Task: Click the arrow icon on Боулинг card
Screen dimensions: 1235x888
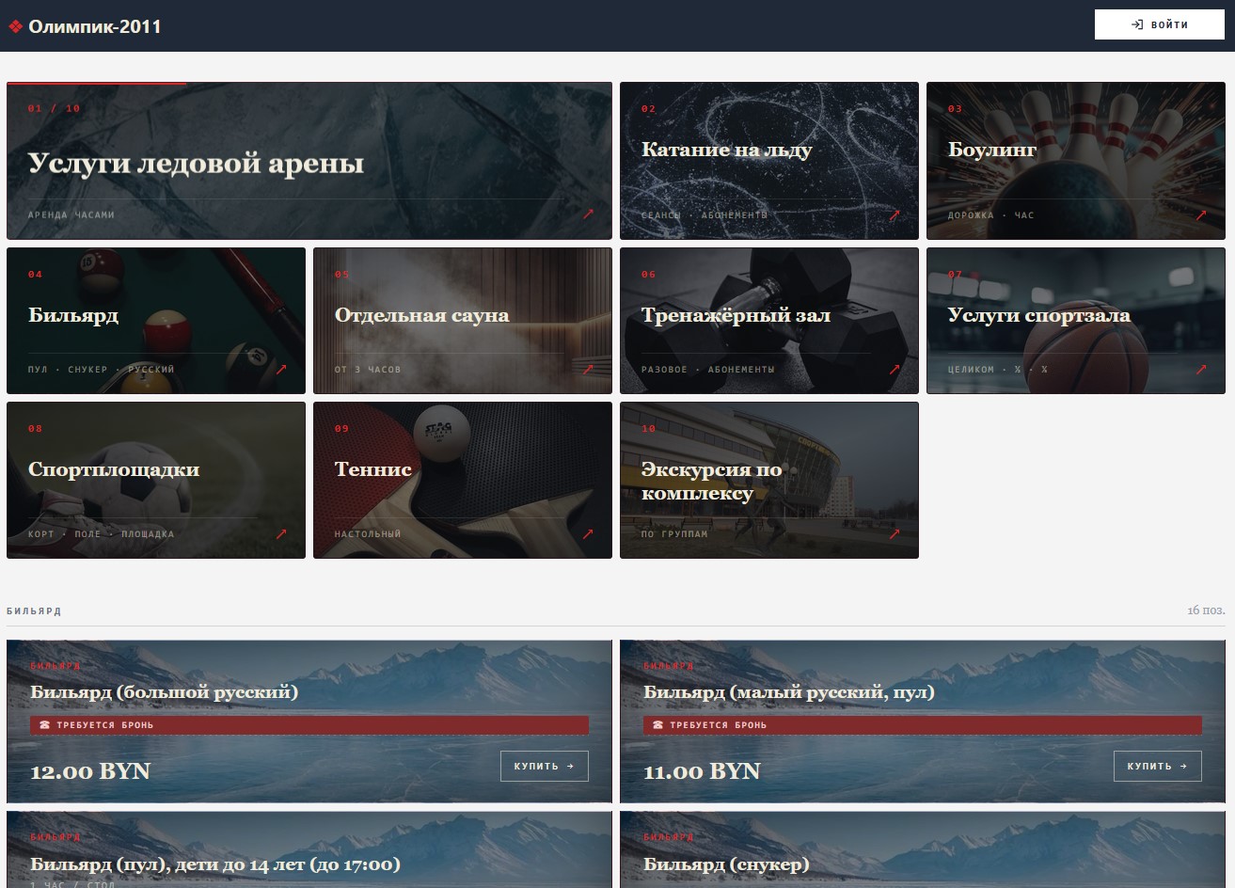Action: [1201, 214]
